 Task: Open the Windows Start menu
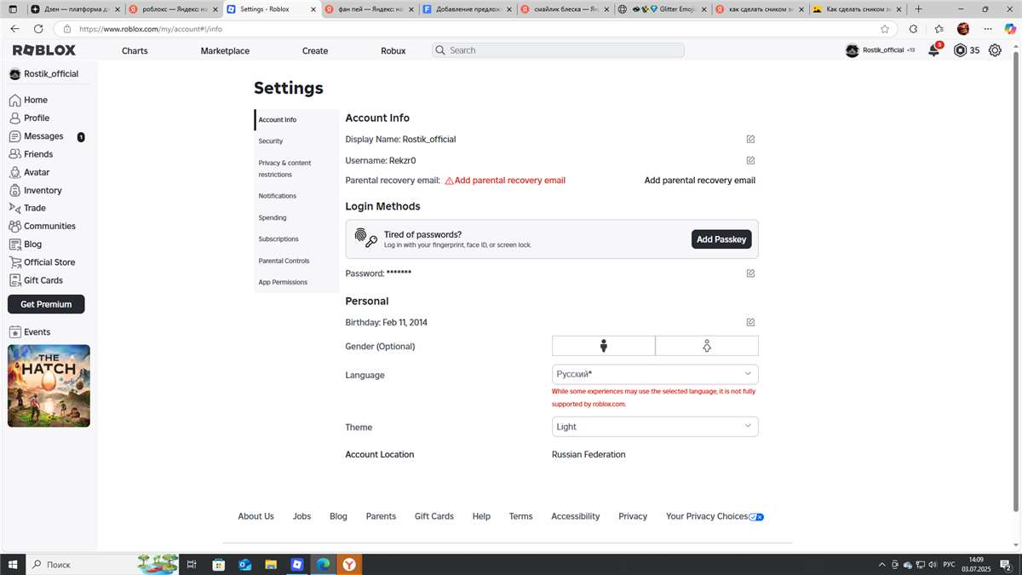13,564
